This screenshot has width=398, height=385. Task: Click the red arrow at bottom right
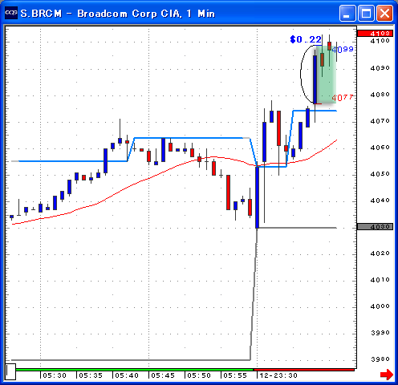pyautogui.click(x=387, y=375)
